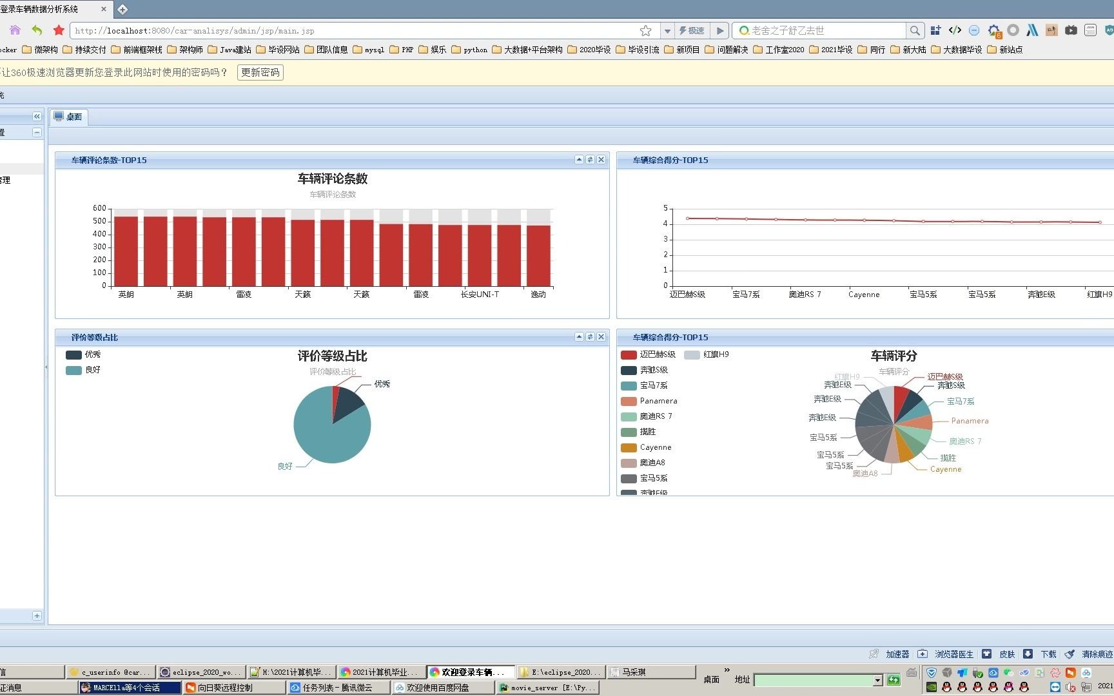Toggle 迈巴赫S级 legend entry

click(x=648, y=354)
